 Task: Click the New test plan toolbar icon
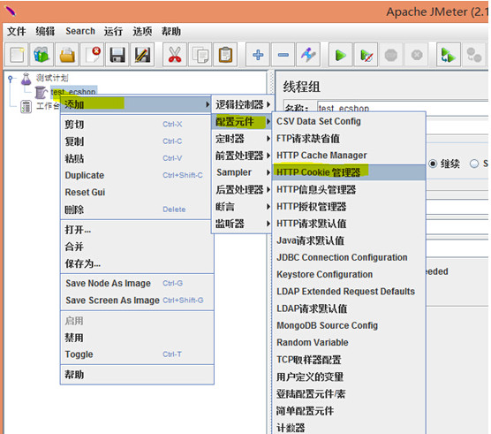click(x=17, y=55)
